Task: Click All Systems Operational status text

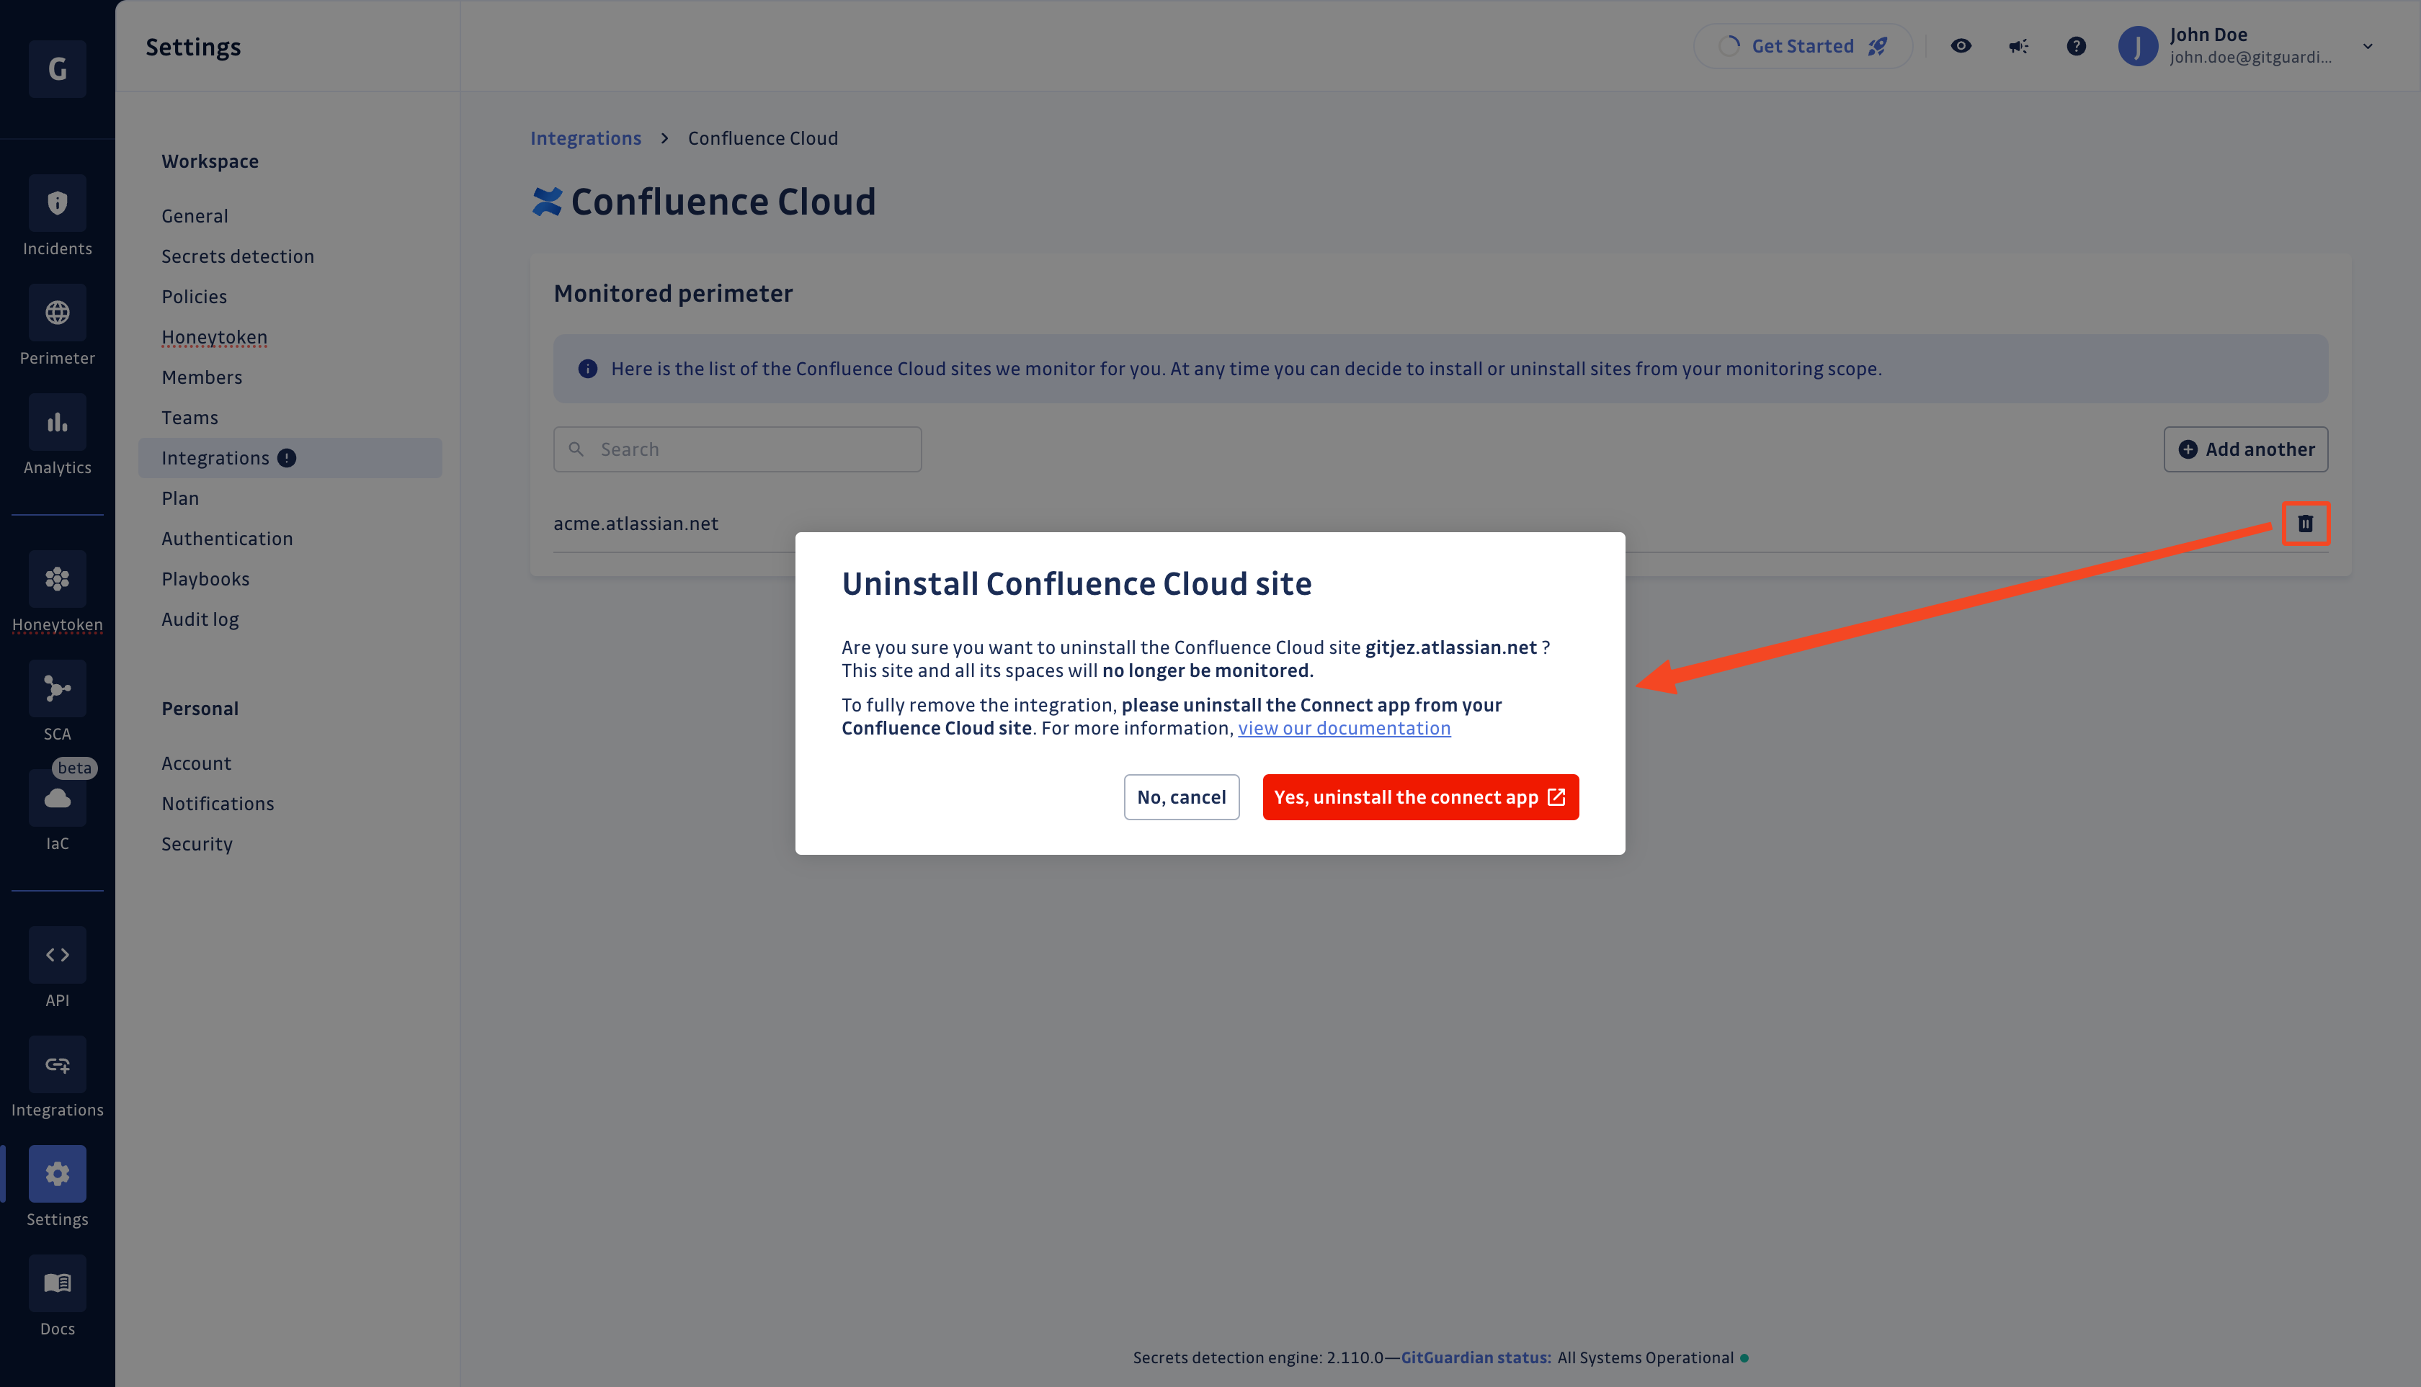Action: pyautogui.click(x=1645, y=1357)
